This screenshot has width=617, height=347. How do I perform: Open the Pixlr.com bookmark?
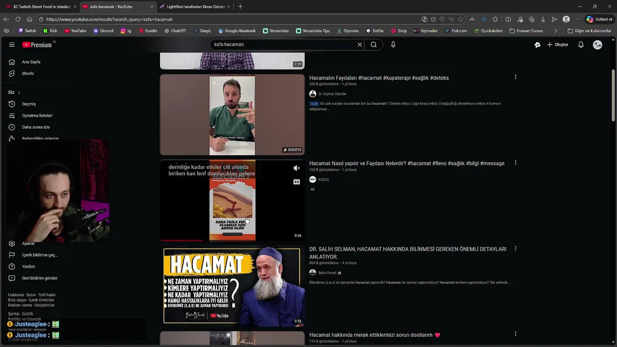click(x=456, y=31)
